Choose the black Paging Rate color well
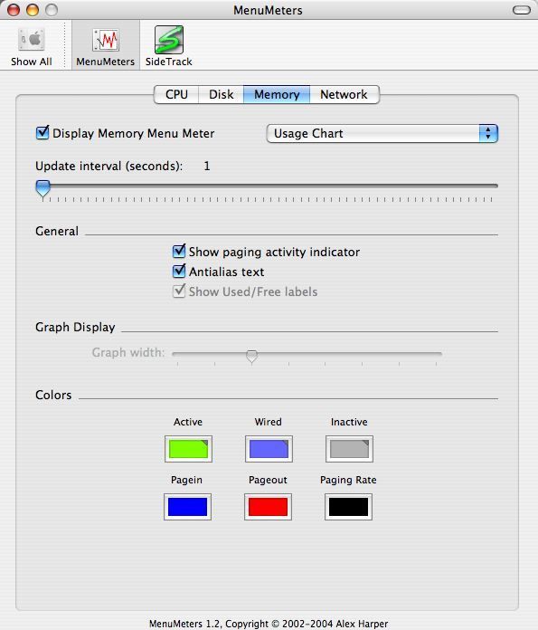This screenshot has height=630, width=538. point(348,507)
